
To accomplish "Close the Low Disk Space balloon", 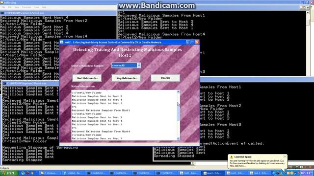I will tap(285, 156).
